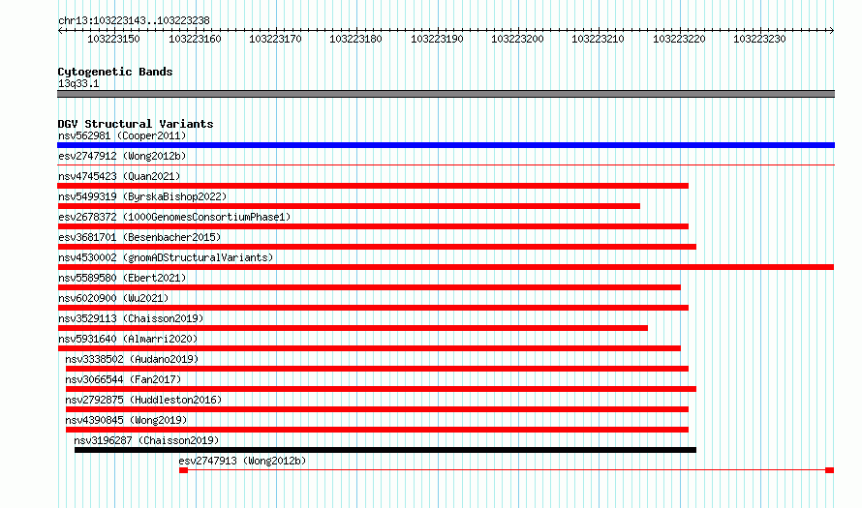
Task: Click the gray 13q33.1 cytogenetic band bar
Action: click(x=446, y=95)
